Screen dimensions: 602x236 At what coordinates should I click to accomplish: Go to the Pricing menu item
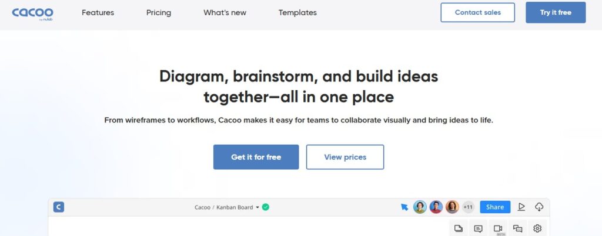(159, 12)
